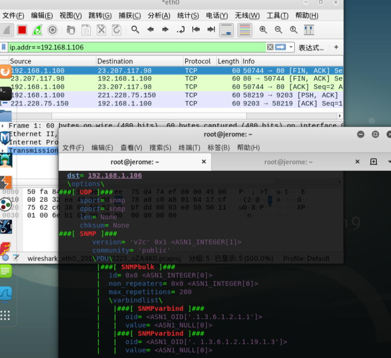Close capture file icon
The height and width of the screenshot is (358, 391).
pos(101,30)
